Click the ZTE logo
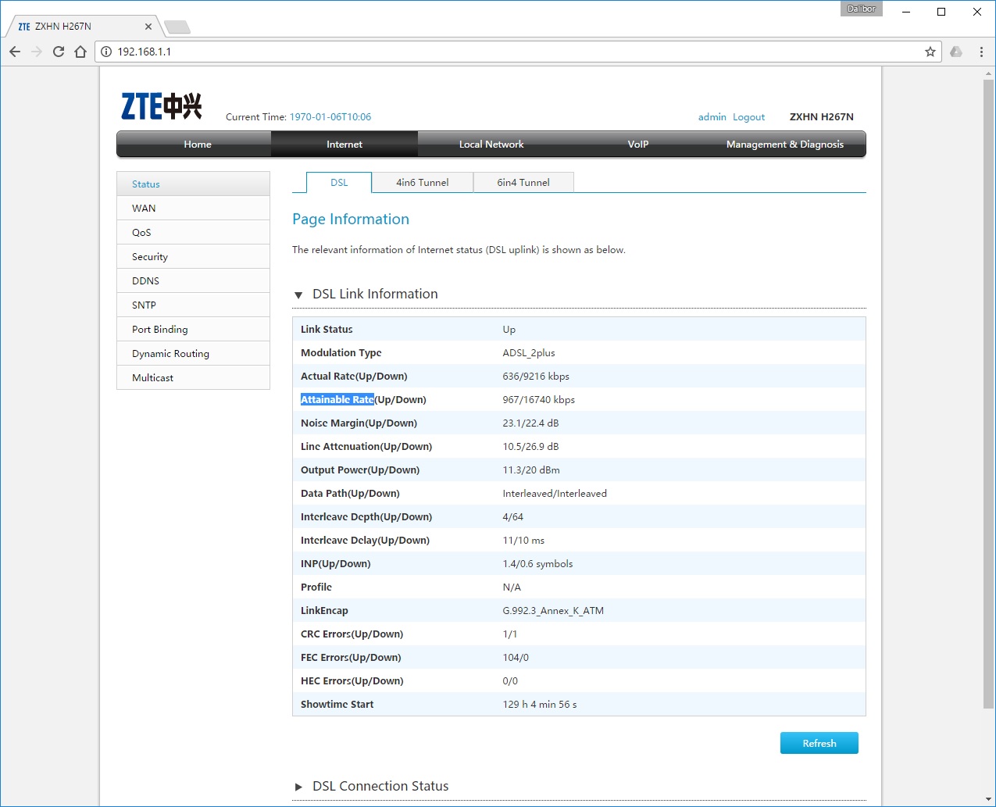996x807 pixels. 162,106
